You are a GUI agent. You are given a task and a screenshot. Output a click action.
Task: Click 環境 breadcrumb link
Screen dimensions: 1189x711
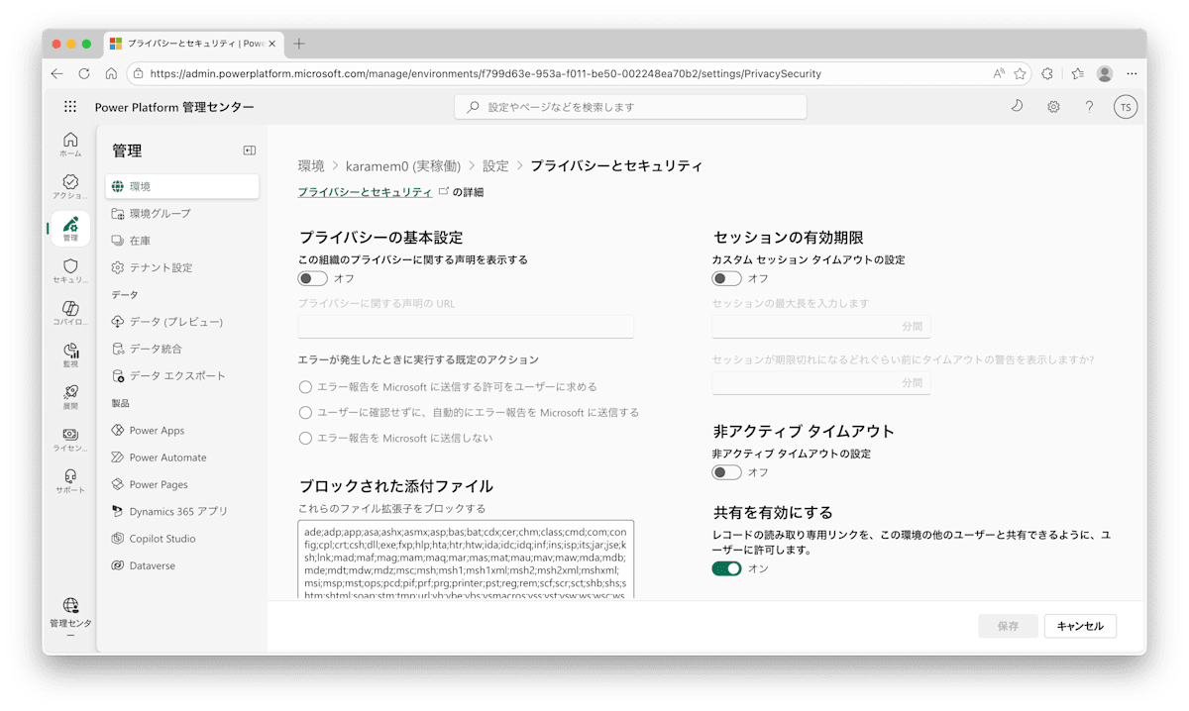pos(311,165)
